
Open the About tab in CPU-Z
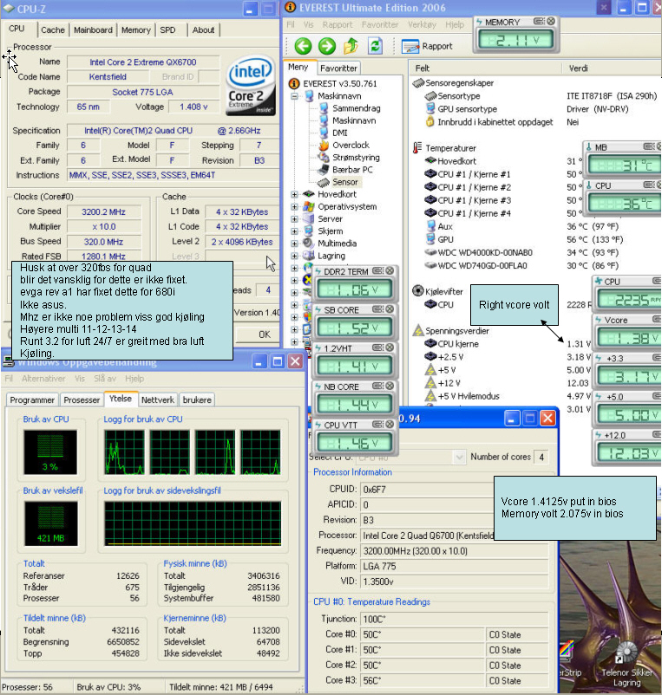click(x=203, y=30)
